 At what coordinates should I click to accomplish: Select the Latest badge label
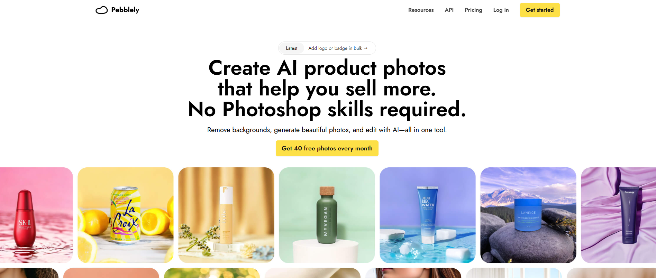coord(292,48)
